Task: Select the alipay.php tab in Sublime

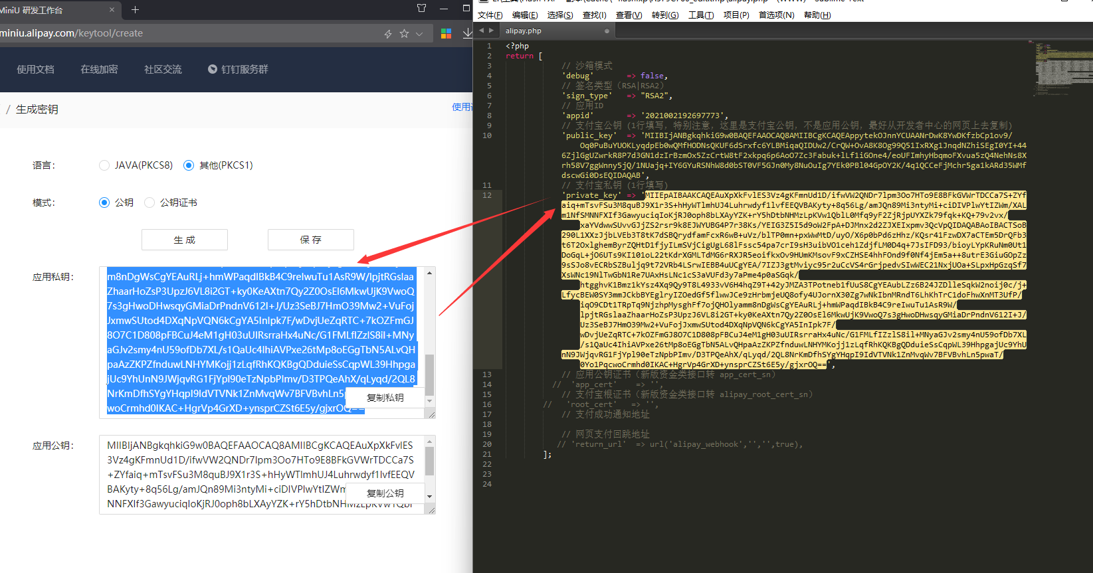Action: point(557,31)
